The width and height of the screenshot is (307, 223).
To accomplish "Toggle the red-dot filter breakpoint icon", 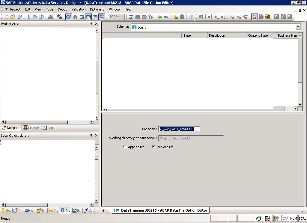I will click(254, 17).
